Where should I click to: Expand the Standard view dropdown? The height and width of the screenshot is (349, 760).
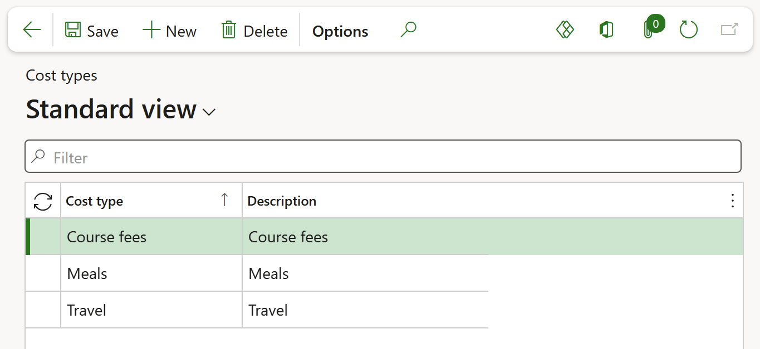pyautogui.click(x=209, y=112)
